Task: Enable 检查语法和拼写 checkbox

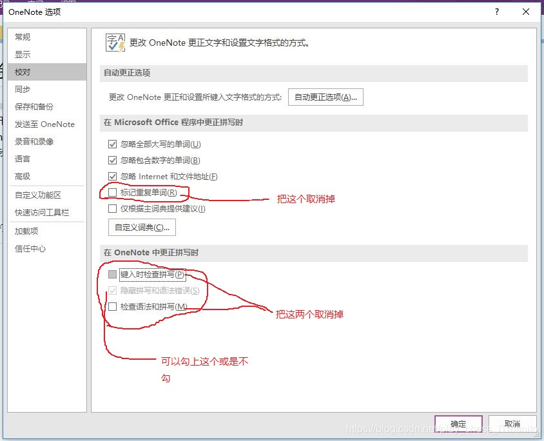Action: pyautogui.click(x=112, y=306)
